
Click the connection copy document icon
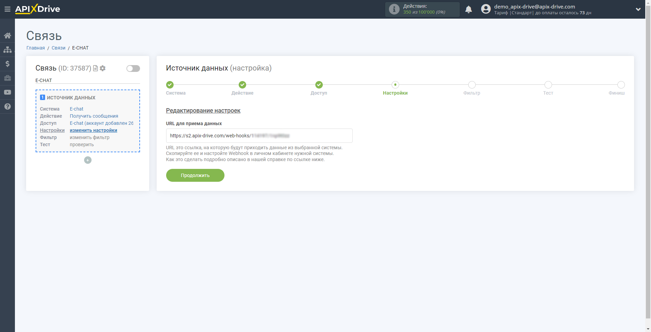click(96, 68)
